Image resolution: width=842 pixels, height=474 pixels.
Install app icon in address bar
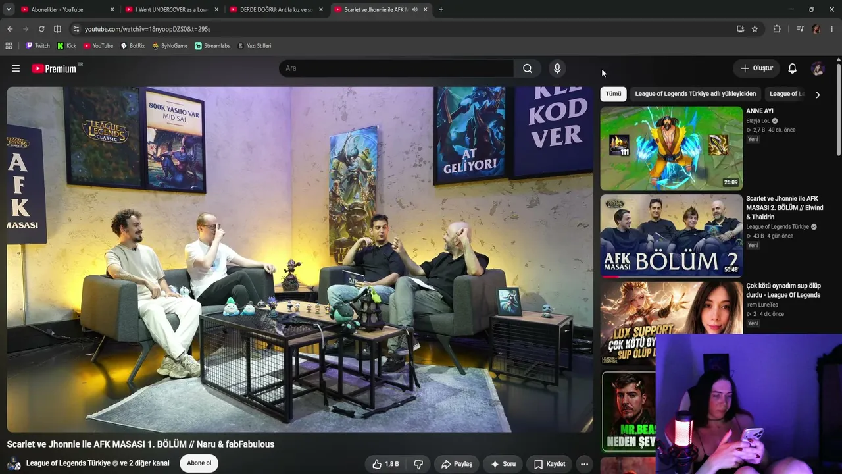741,29
